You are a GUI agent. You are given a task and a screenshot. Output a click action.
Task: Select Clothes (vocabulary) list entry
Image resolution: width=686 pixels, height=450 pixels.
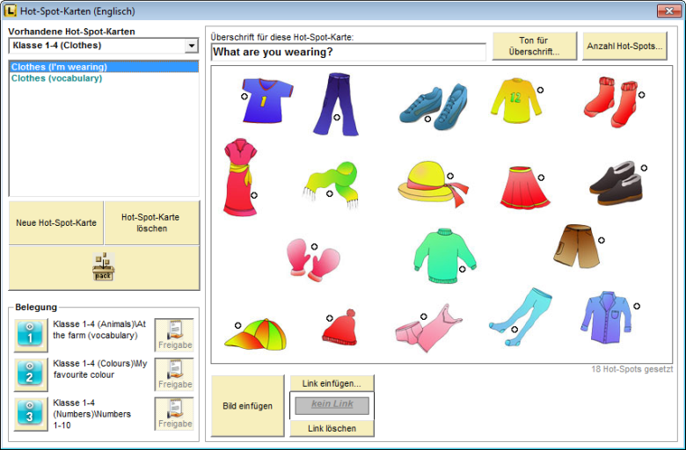56,78
